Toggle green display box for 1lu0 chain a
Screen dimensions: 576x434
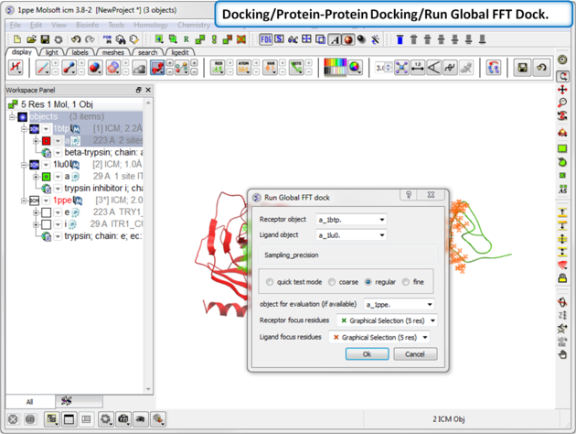(47, 177)
